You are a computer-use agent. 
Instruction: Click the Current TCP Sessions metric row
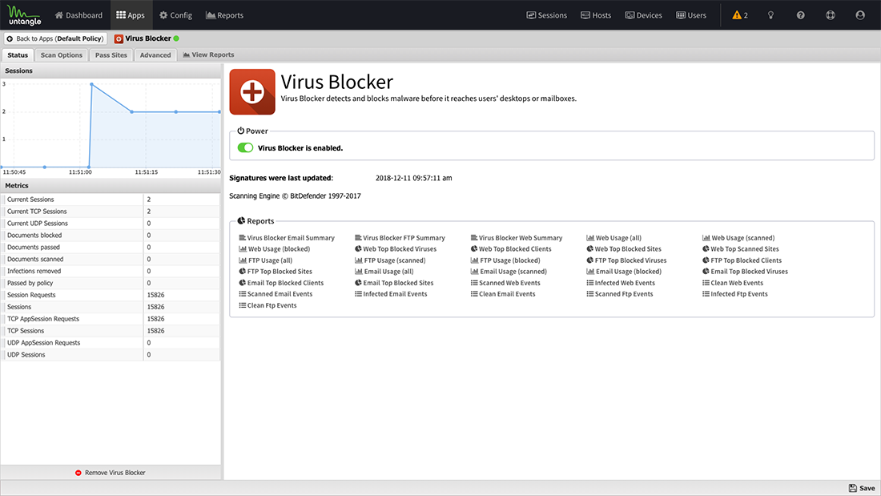[111, 212]
